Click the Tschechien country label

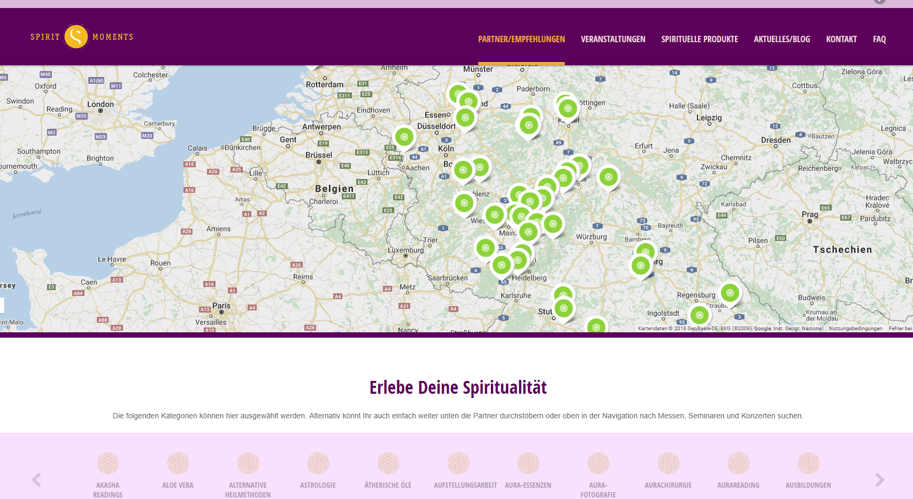(842, 250)
